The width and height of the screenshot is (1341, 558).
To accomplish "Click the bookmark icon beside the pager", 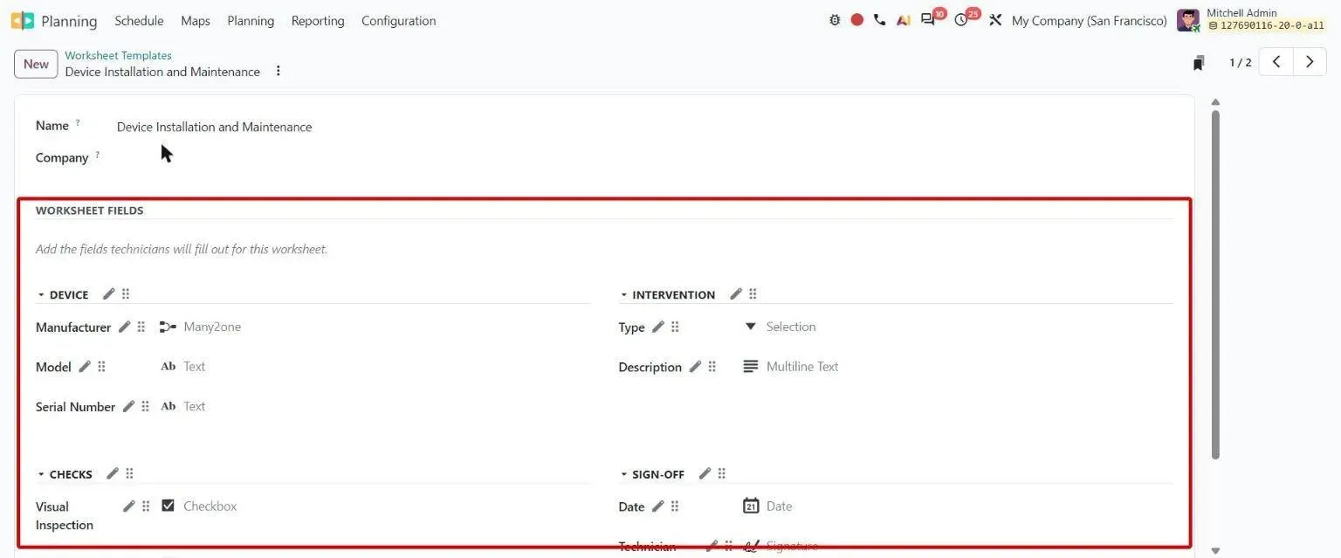I will click(x=1200, y=63).
